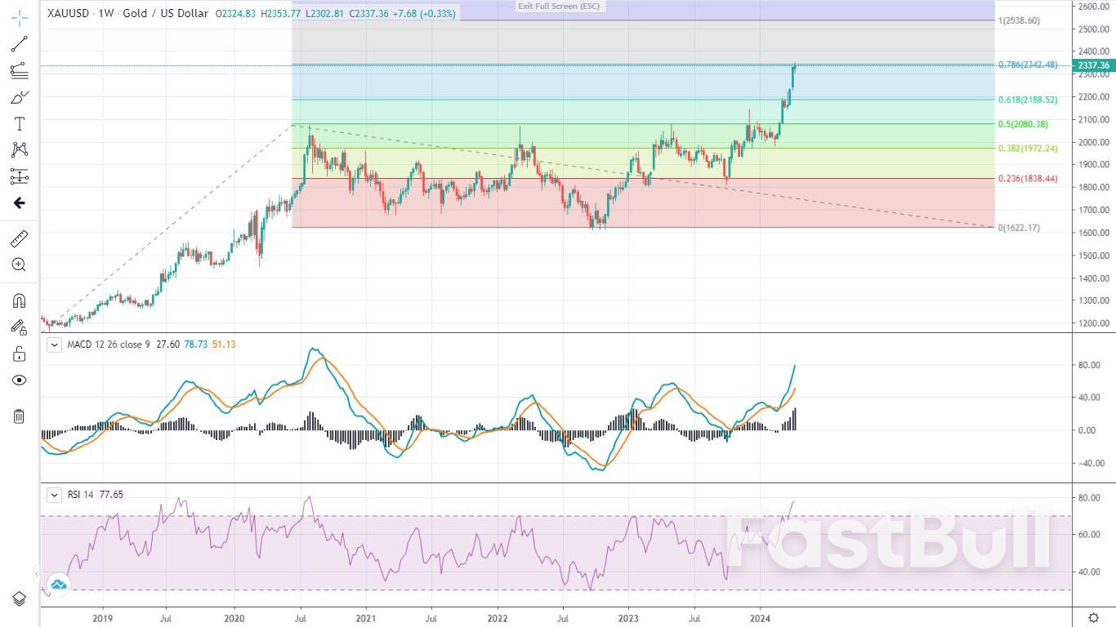1116x627 pixels.
Task: Open the forecasting and measurement tools
Action: [x=19, y=176]
